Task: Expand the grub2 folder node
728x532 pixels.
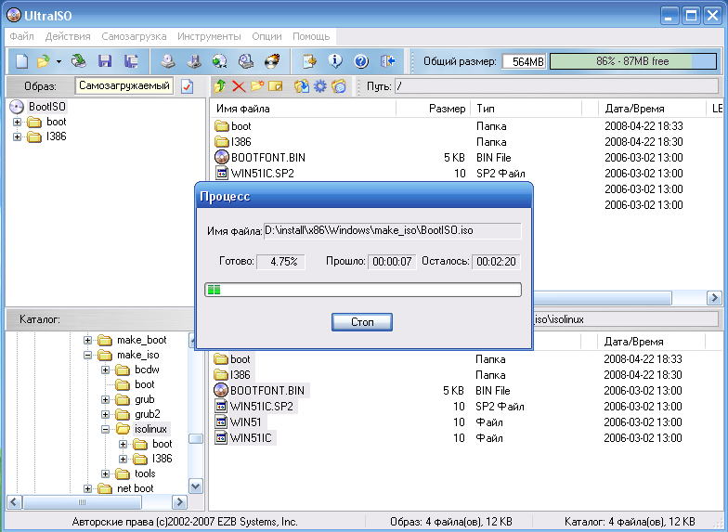Action: pos(105,414)
